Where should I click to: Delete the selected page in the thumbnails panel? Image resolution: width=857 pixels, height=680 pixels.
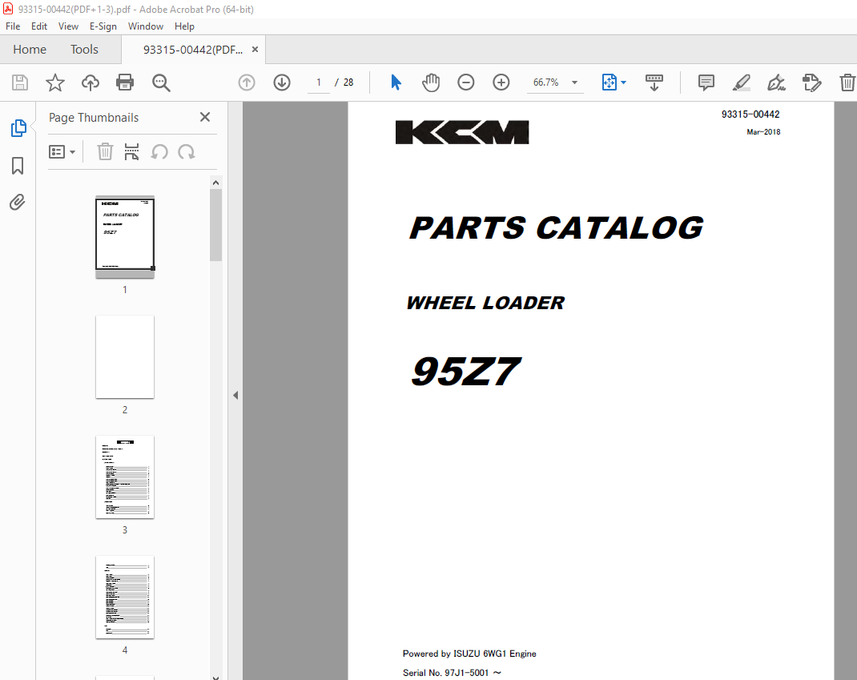point(105,152)
